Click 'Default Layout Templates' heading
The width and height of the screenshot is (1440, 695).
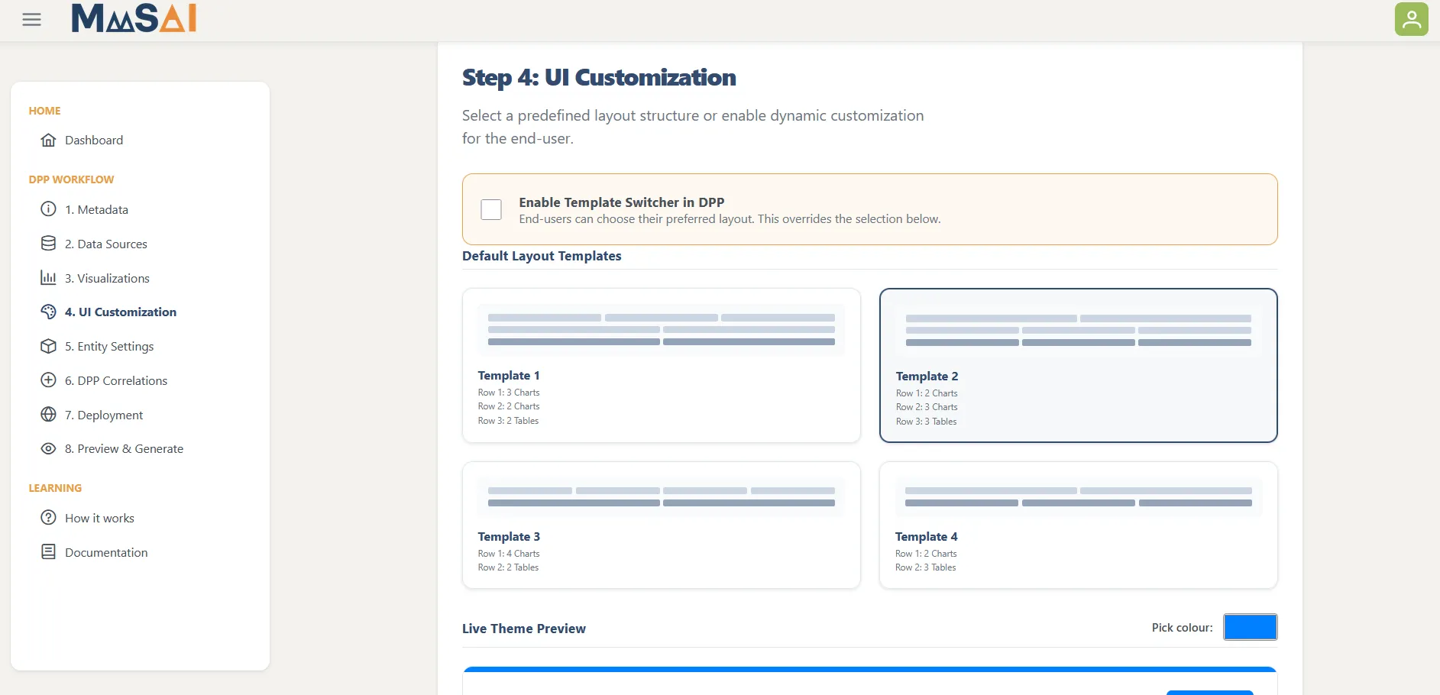[542, 256]
